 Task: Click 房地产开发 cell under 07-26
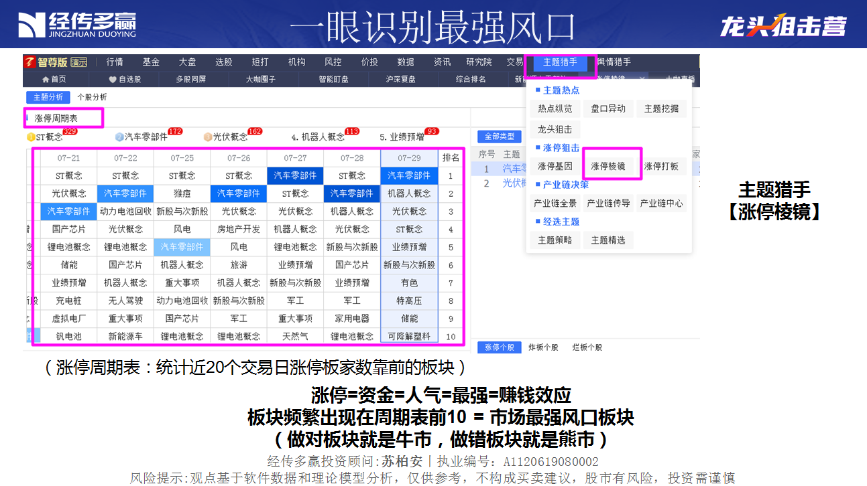pos(239,229)
